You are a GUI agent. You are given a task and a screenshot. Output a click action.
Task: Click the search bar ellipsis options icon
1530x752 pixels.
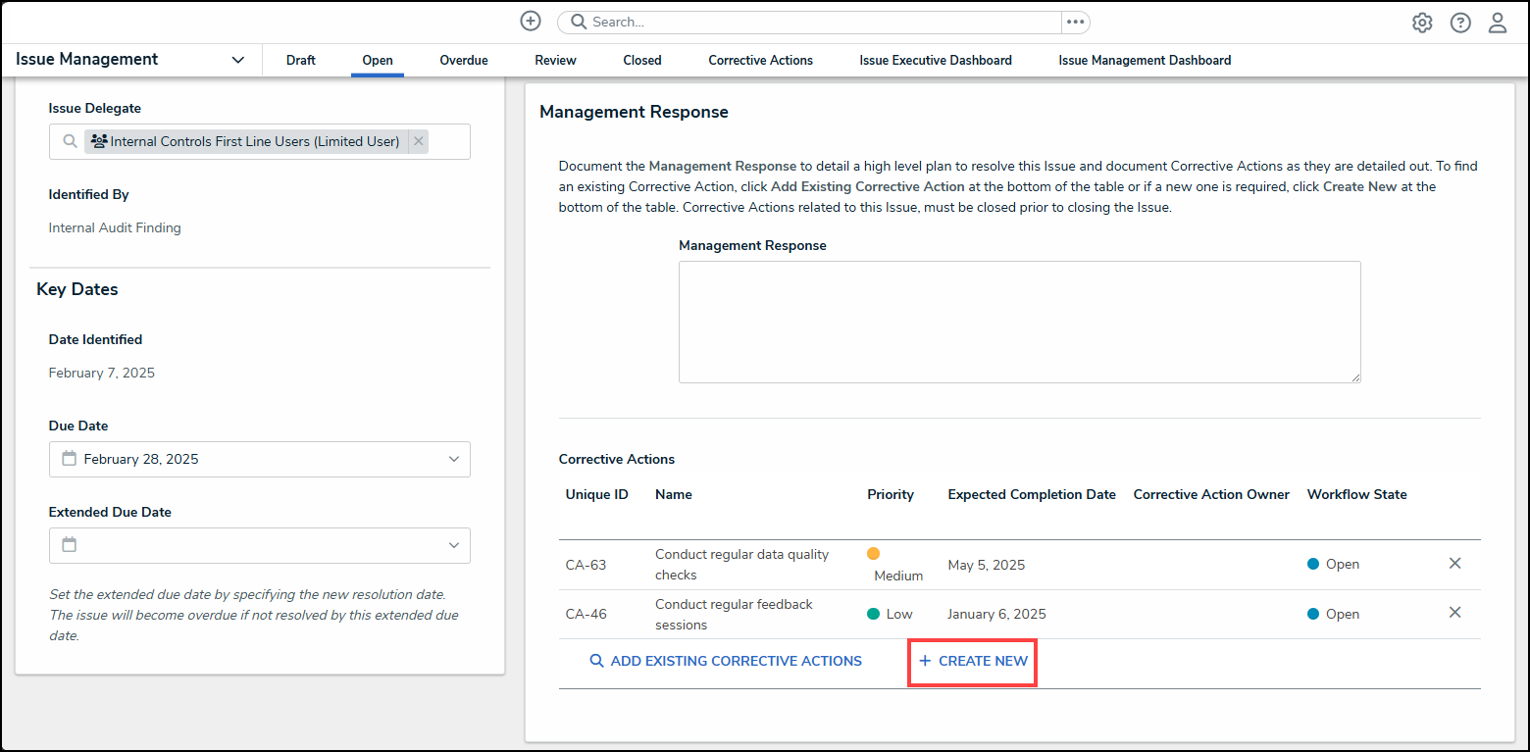click(1076, 22)
